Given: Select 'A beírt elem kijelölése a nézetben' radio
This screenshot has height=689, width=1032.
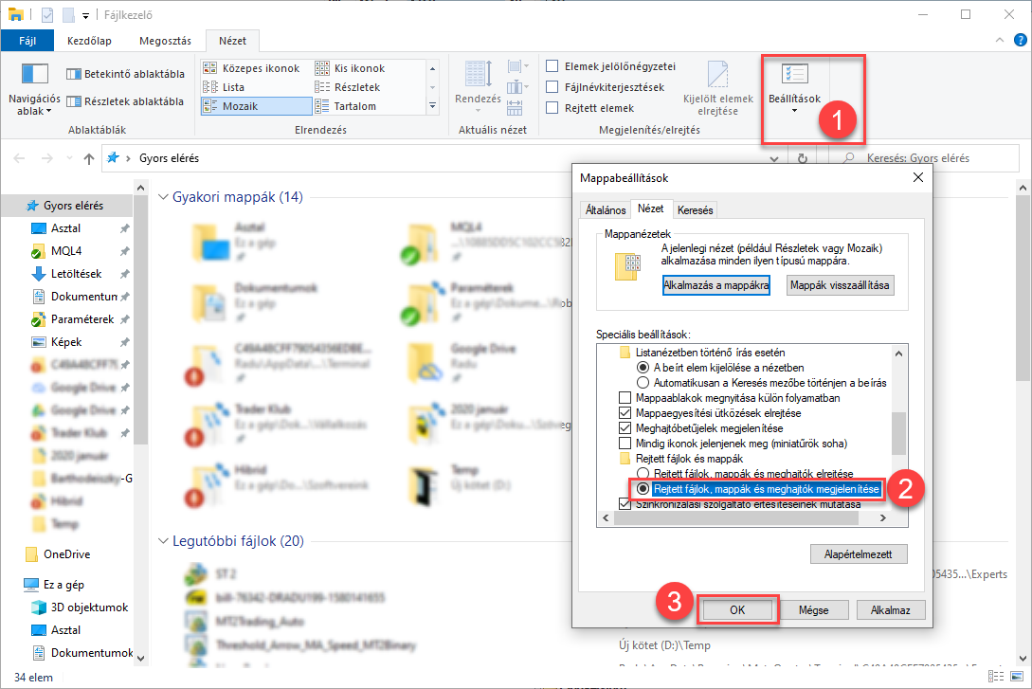Looking at the screenshot, I should click(643, 367).
